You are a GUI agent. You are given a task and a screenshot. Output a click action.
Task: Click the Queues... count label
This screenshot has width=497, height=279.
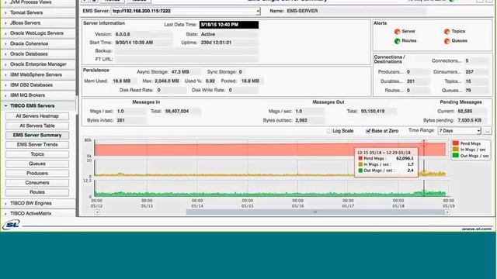(451, 91)
